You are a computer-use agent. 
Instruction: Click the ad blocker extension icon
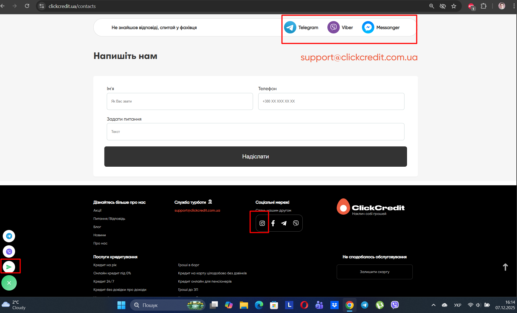coord(471,6)
